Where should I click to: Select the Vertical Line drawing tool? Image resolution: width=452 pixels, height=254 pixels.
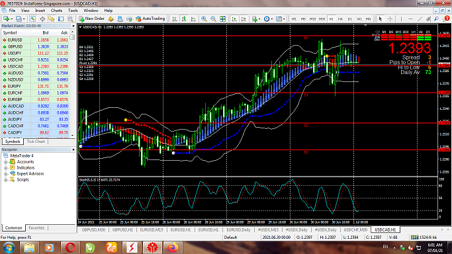pos(401,19)
